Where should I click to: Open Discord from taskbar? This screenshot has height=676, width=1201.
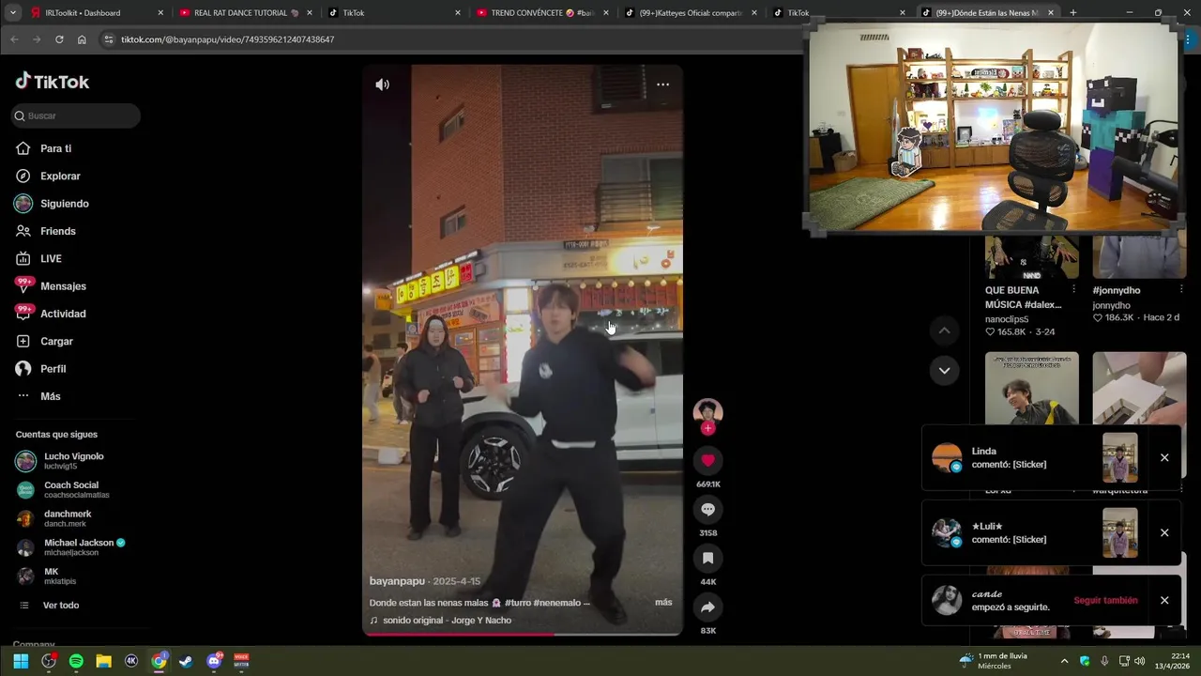[x=214, y=661]
